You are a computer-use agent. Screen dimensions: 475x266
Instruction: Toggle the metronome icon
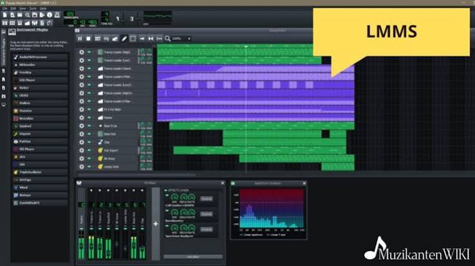[x=57, y=15]
